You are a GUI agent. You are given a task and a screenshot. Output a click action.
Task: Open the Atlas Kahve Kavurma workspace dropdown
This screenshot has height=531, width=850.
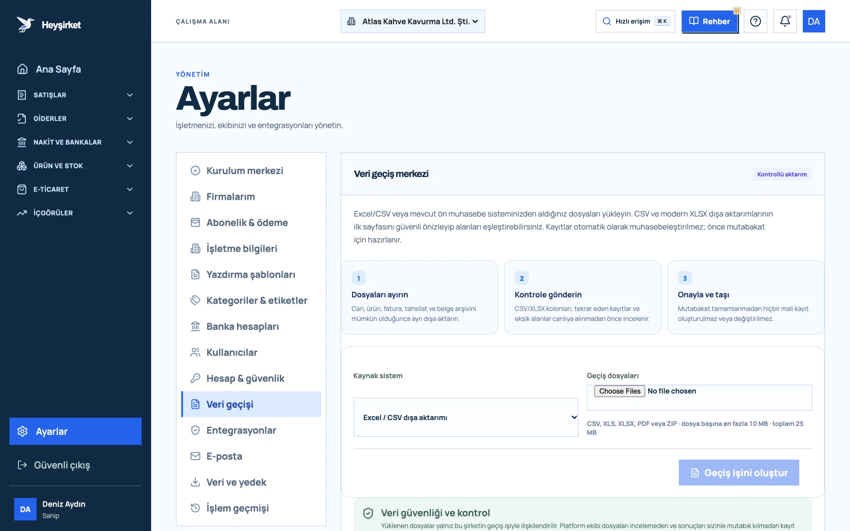click(412, 21)
